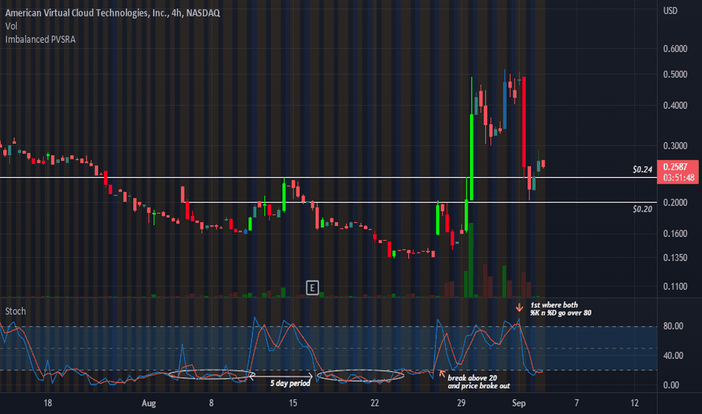Click the earnings 'E' marker icon

(x=312, y=288)
